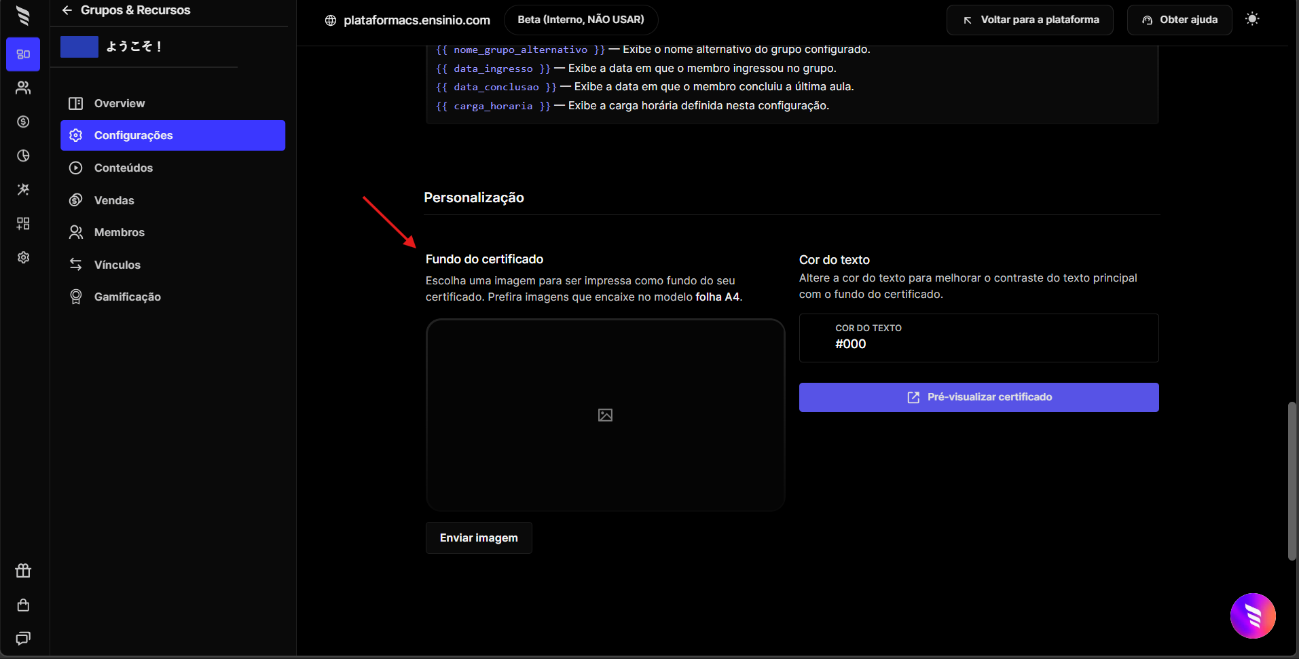The width and height of the screenshot is (1299, 659).
Task: Toggle the light/dark theme sun icon
Action: pos(1252,19)
